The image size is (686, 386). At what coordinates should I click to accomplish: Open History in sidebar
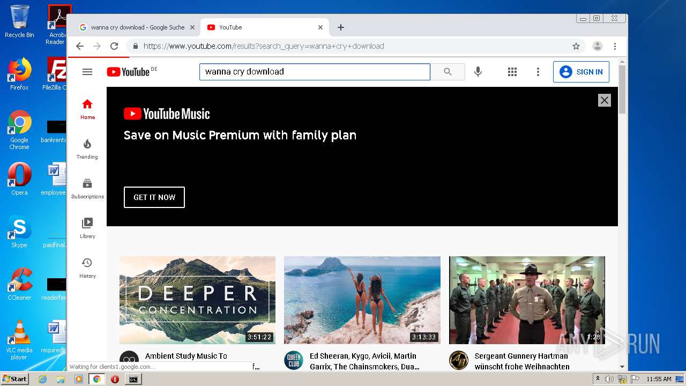coord(87,268)
